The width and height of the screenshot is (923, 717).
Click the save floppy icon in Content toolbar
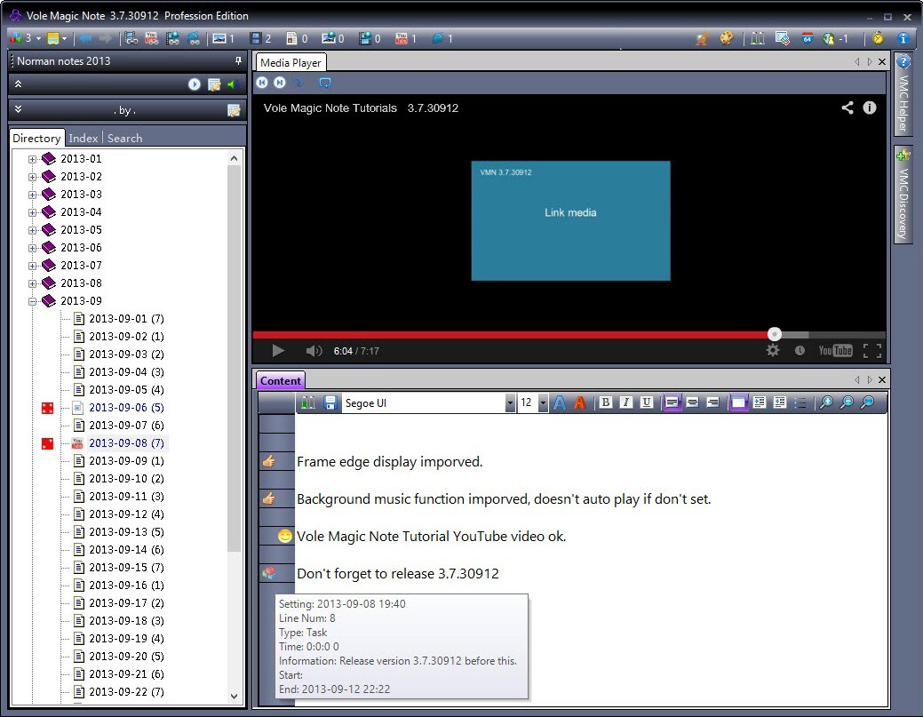click(330, 402)
